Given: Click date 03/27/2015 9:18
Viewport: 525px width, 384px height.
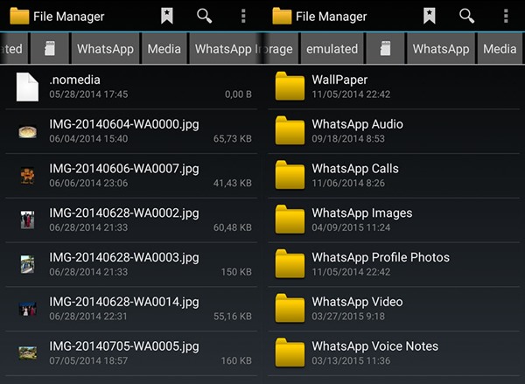Looking at the screenshot, I should tap(348, 317).
